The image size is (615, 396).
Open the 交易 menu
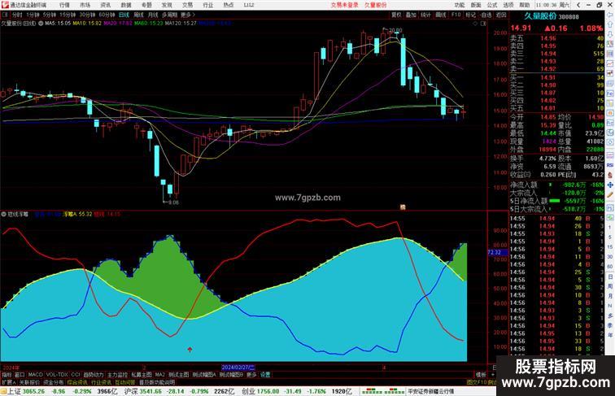point(187,5)
